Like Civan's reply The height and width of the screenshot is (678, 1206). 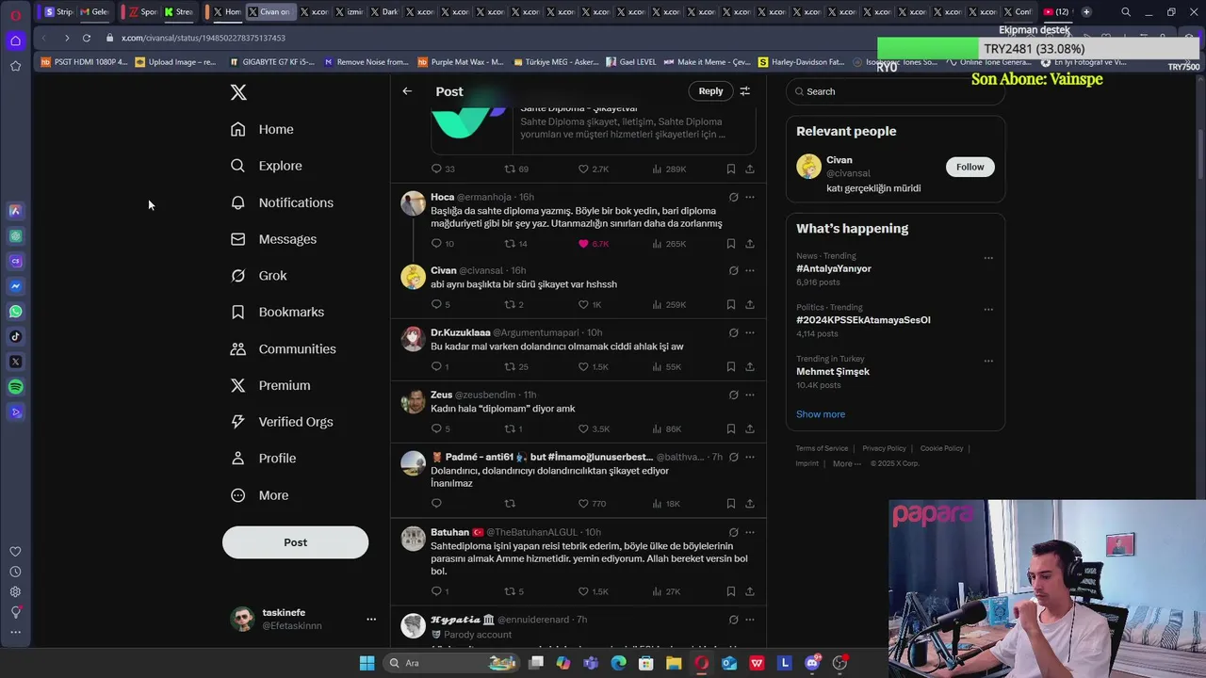pyautogui.click(x=583, y=305)
